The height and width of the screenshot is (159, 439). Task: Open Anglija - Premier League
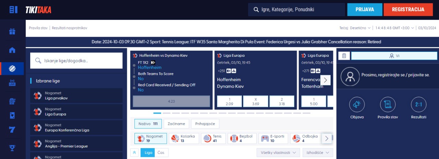(76, 144)
